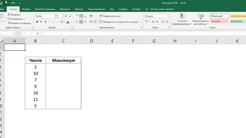Apply the Fill Color bucket
246x138 pixels.
[61, 22]
